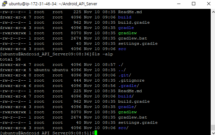Click the vertical scrollbar thumb

point(213,128)
